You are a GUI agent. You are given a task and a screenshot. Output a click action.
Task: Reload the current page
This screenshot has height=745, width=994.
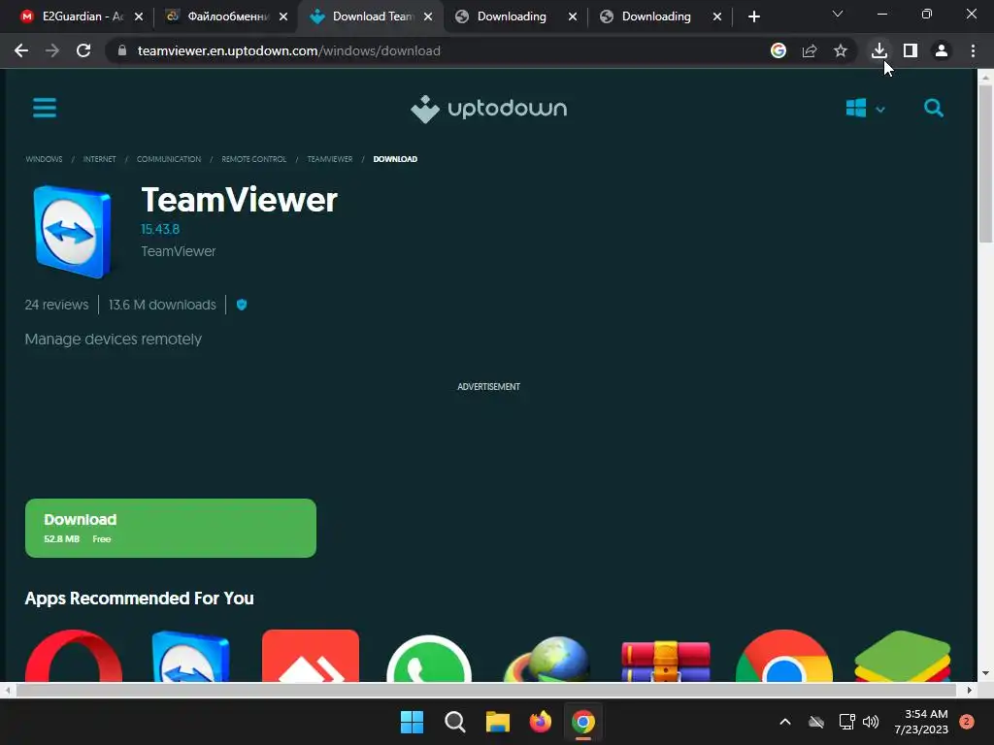click(83, 50)
